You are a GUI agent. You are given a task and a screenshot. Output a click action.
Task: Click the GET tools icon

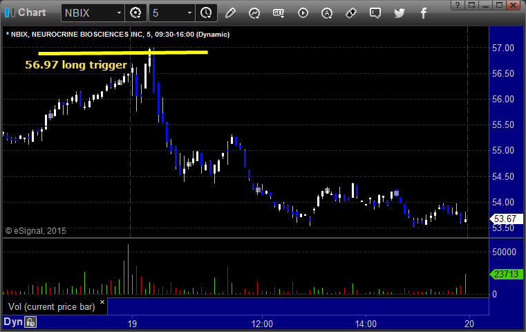[x=279, y=13]
